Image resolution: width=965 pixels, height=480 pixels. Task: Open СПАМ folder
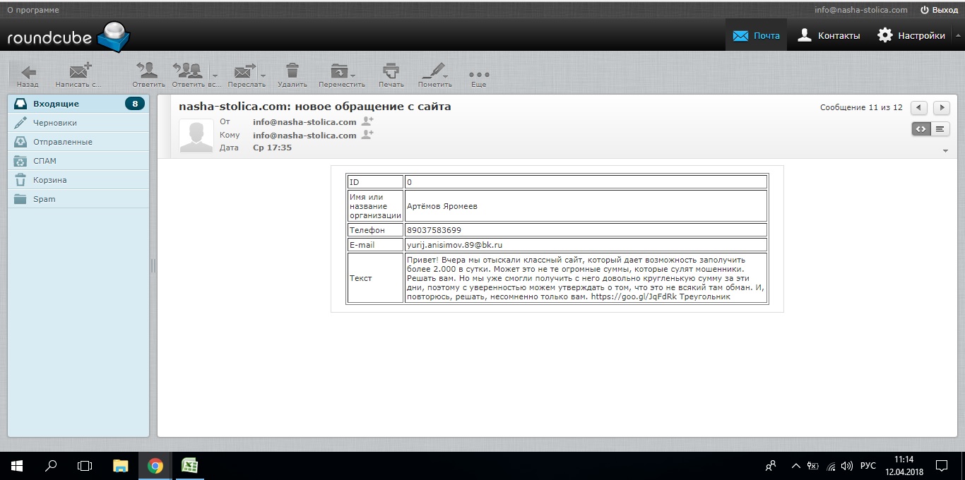[x=78, y=161]
